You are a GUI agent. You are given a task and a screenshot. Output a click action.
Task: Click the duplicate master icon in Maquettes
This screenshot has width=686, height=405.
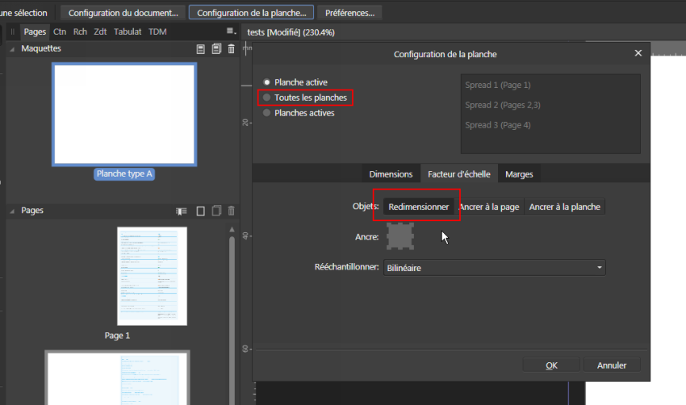[216, 49]
